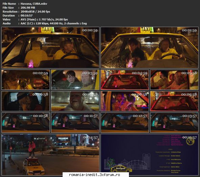
Task: Pick the thumbnail stamped 00:13:57
Action: pyautogui.click(x=174, y=123)
